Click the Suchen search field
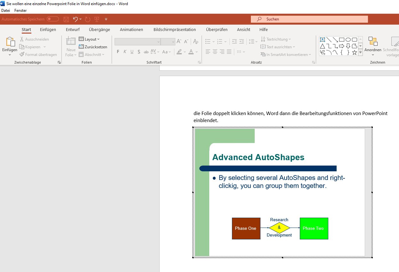Screen dimensions: 399x272 pyautogui.click(x=309, y=19)
